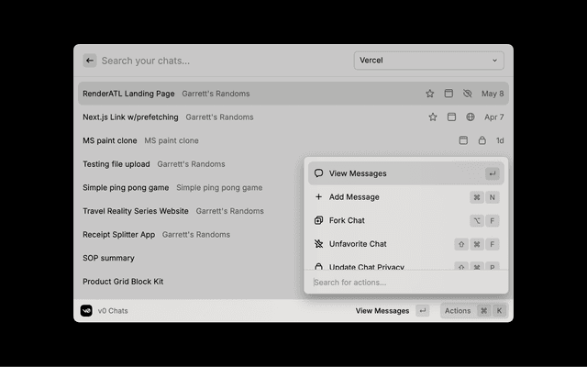Image resolution: width=587 pixels, height=367 pixels.
Task: Click the window icon on MS paint clone row
Action: coord(464,141)
